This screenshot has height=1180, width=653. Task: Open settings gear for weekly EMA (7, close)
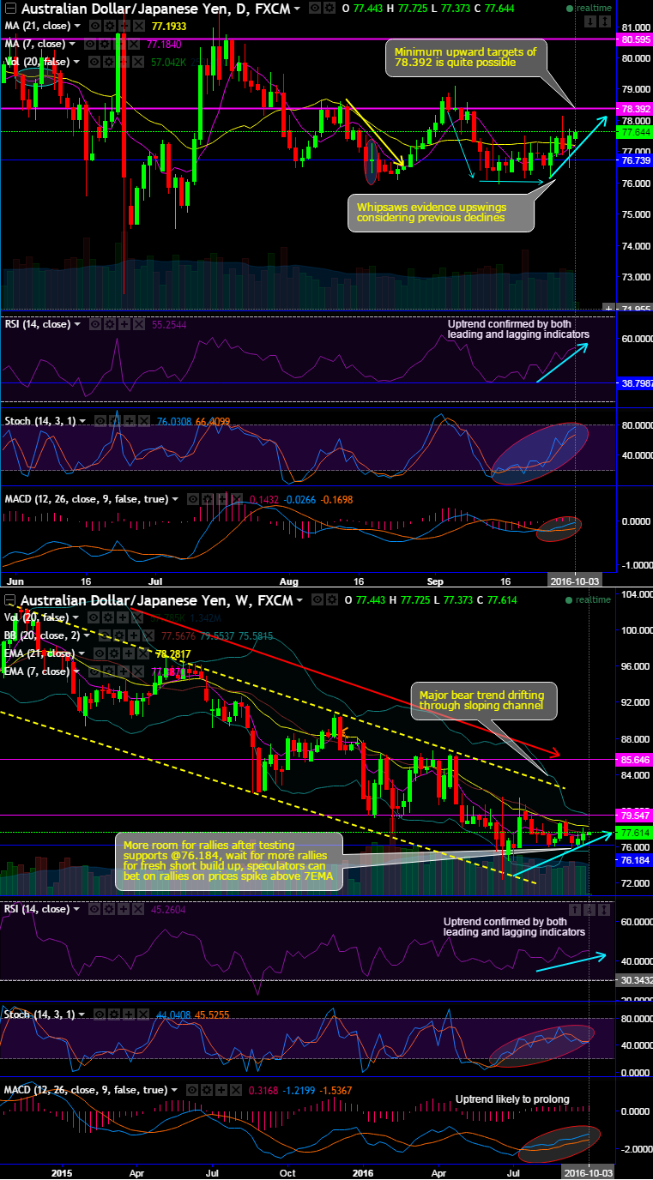pyautogui.click(x=109, y=671)
